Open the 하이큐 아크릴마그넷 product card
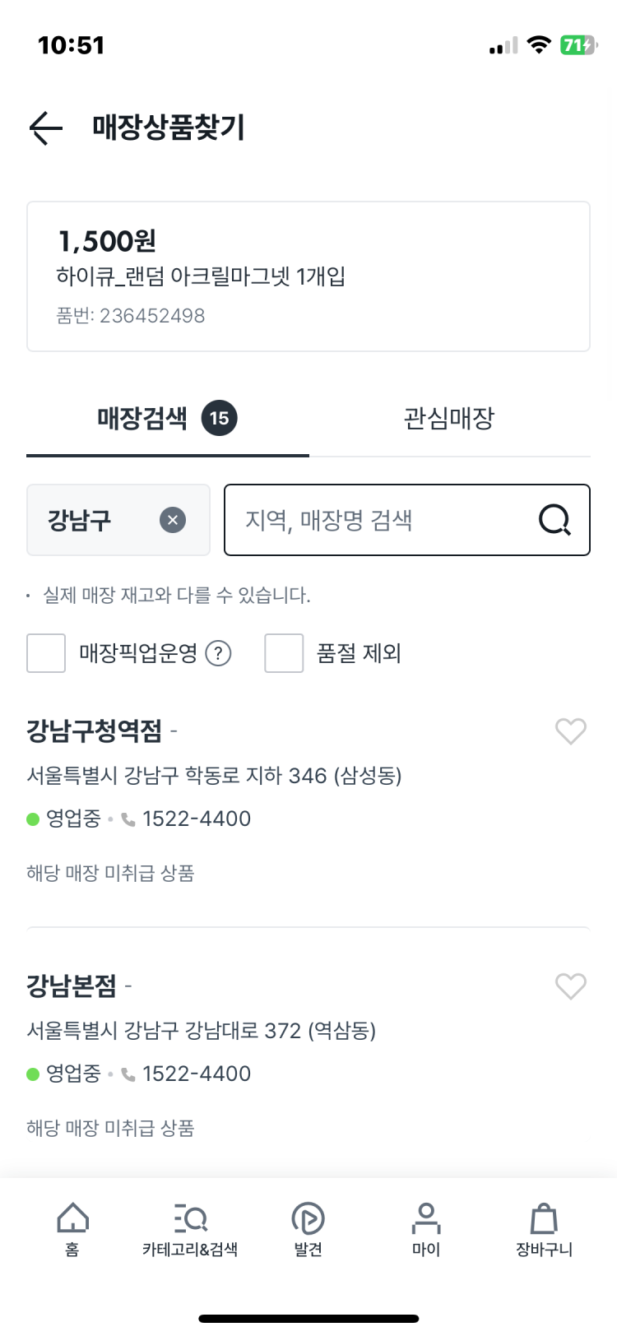The height and width of the screenshot is (1336, 617). 308,276
